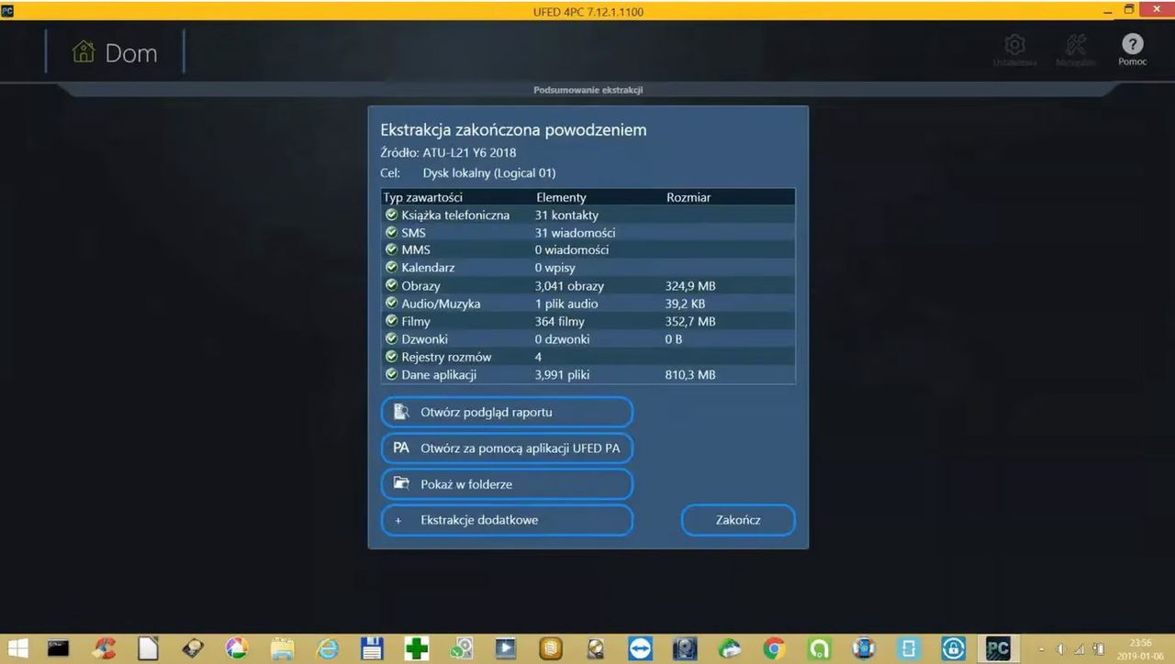
Task: Launch Google Chrome from the taskbar
Action: click(x=774, y=648)
